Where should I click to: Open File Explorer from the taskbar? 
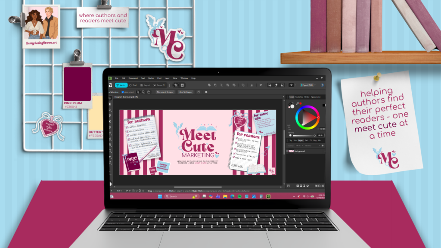tap(225, 196)
